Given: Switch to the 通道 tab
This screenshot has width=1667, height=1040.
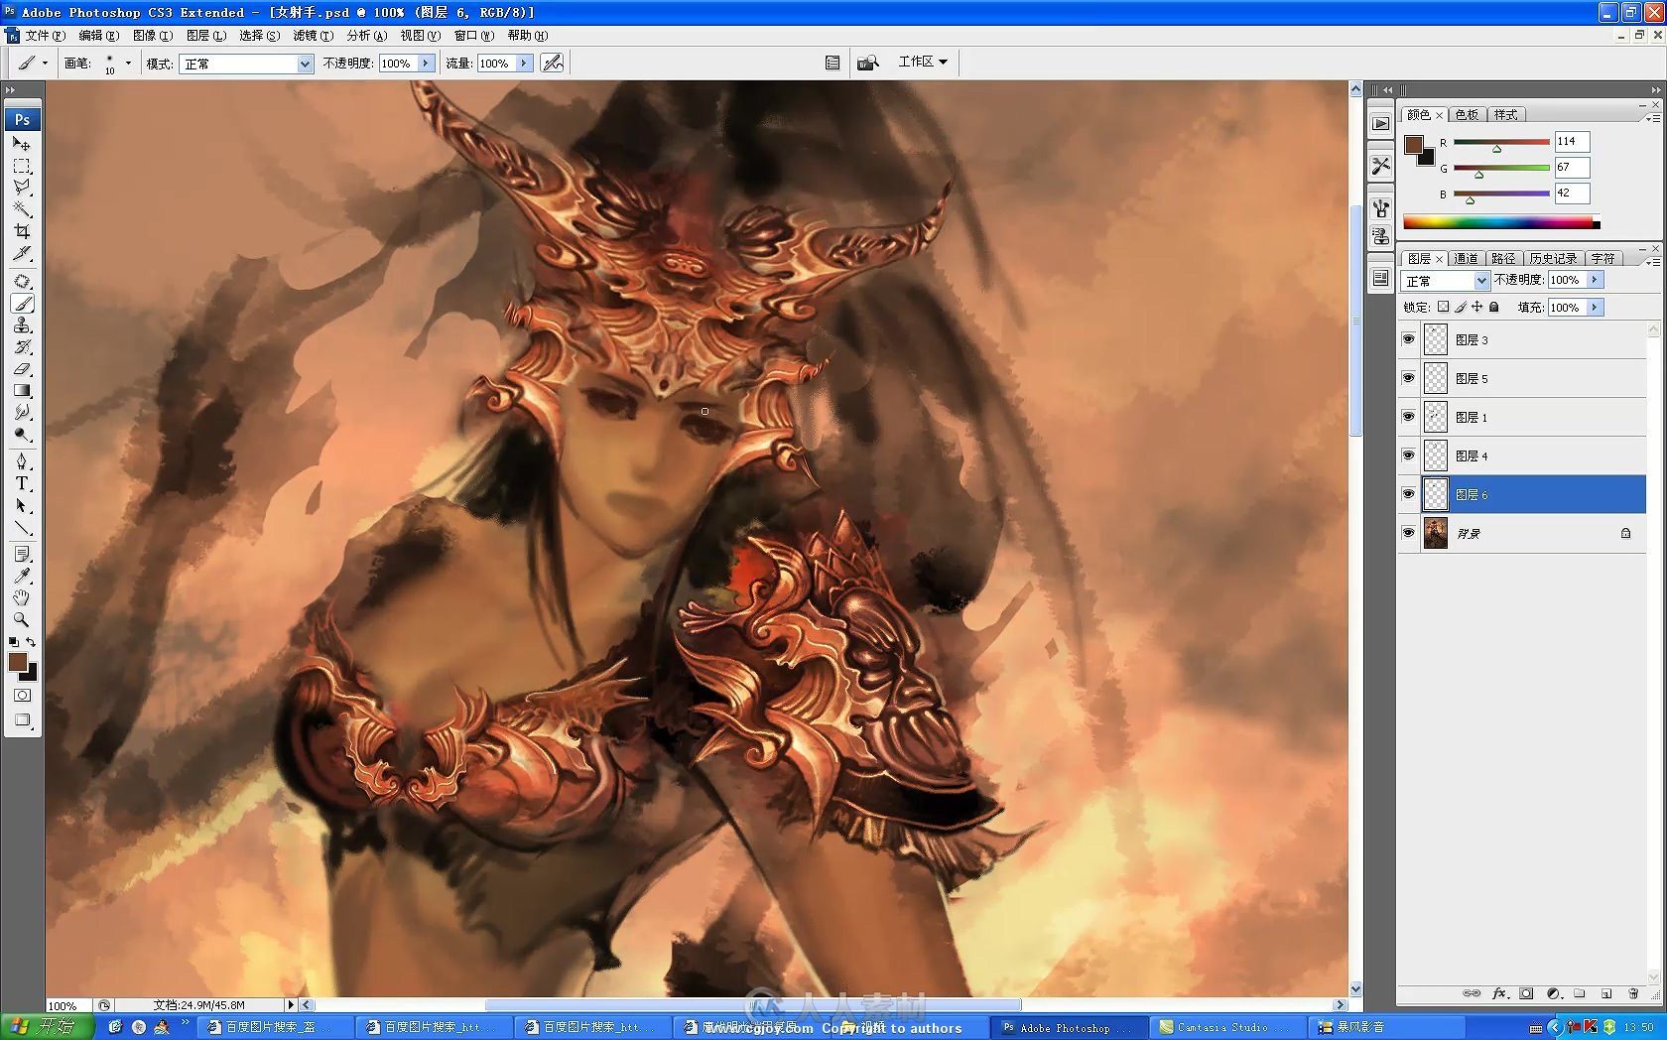Looking at the screenshot, I should coord(1466,258).
